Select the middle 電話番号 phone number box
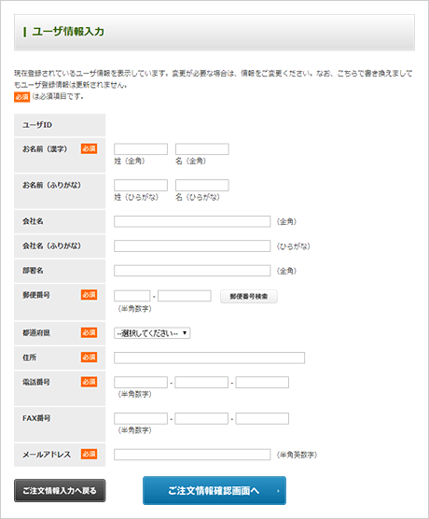Image resolution: width=429 pixels, height=519 pixels. click(x=201, y=383)
